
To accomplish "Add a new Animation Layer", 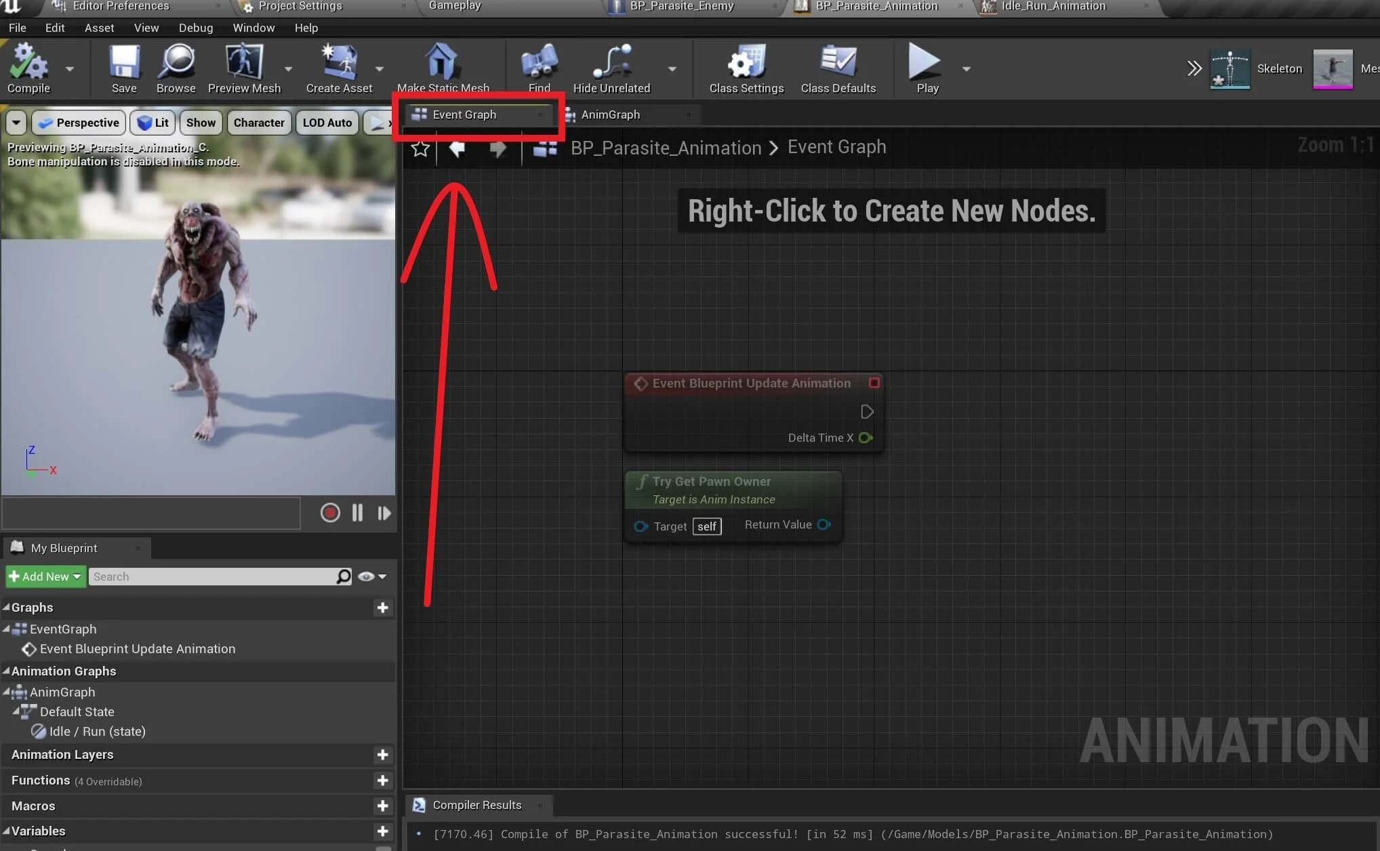I will pos(382,755).
